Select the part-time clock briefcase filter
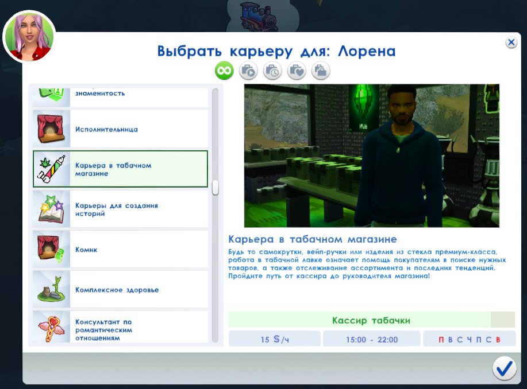This screenshot has height=389, width=527. pyautogui.click(x=272, y=71)
